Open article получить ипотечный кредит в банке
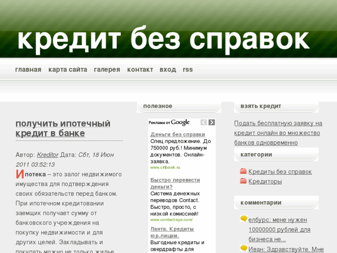The width and height of the screenshot is (337, 253). (63, 129)
